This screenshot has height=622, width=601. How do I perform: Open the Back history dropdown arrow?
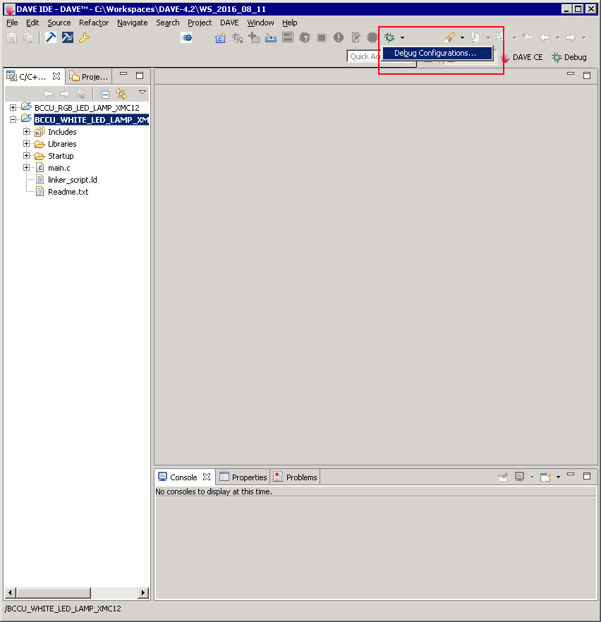click(x=557, y=37)
